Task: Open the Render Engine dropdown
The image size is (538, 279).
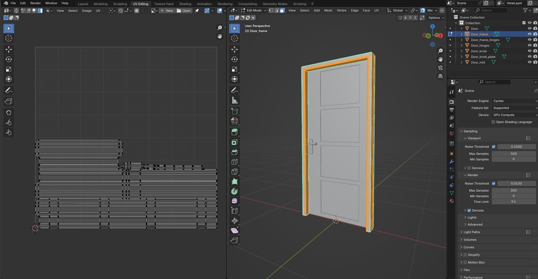Action: (x=515, y=101)
